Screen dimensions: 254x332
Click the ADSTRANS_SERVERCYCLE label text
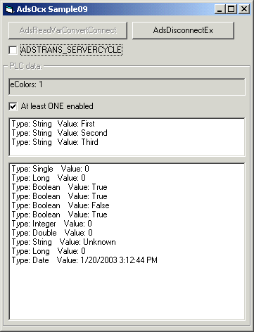[x=71, y=50]
